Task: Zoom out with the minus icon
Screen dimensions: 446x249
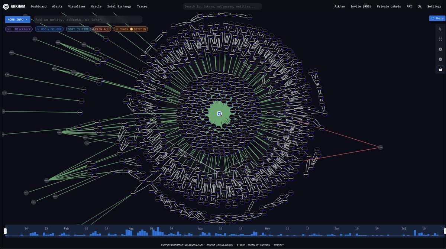Action: point(440,59)
